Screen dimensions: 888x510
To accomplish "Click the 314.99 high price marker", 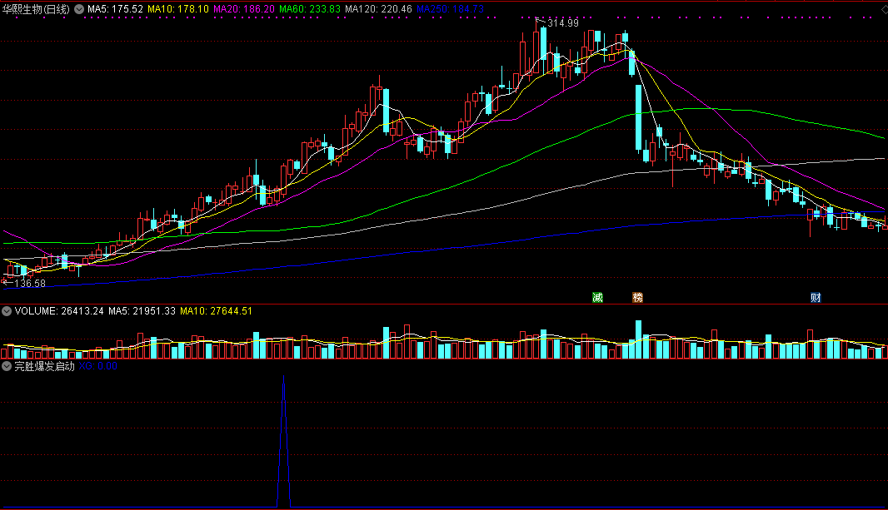I will [563, 23].
